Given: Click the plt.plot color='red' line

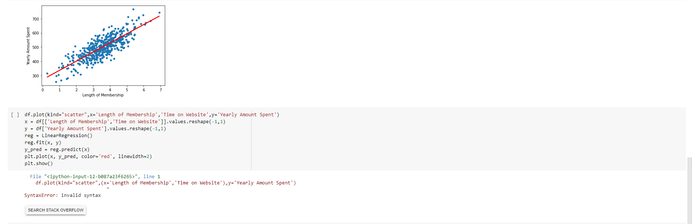Looking at the screenshot, I should [88, 157].
